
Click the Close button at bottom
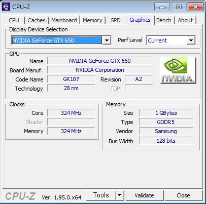tap(183, 195)
